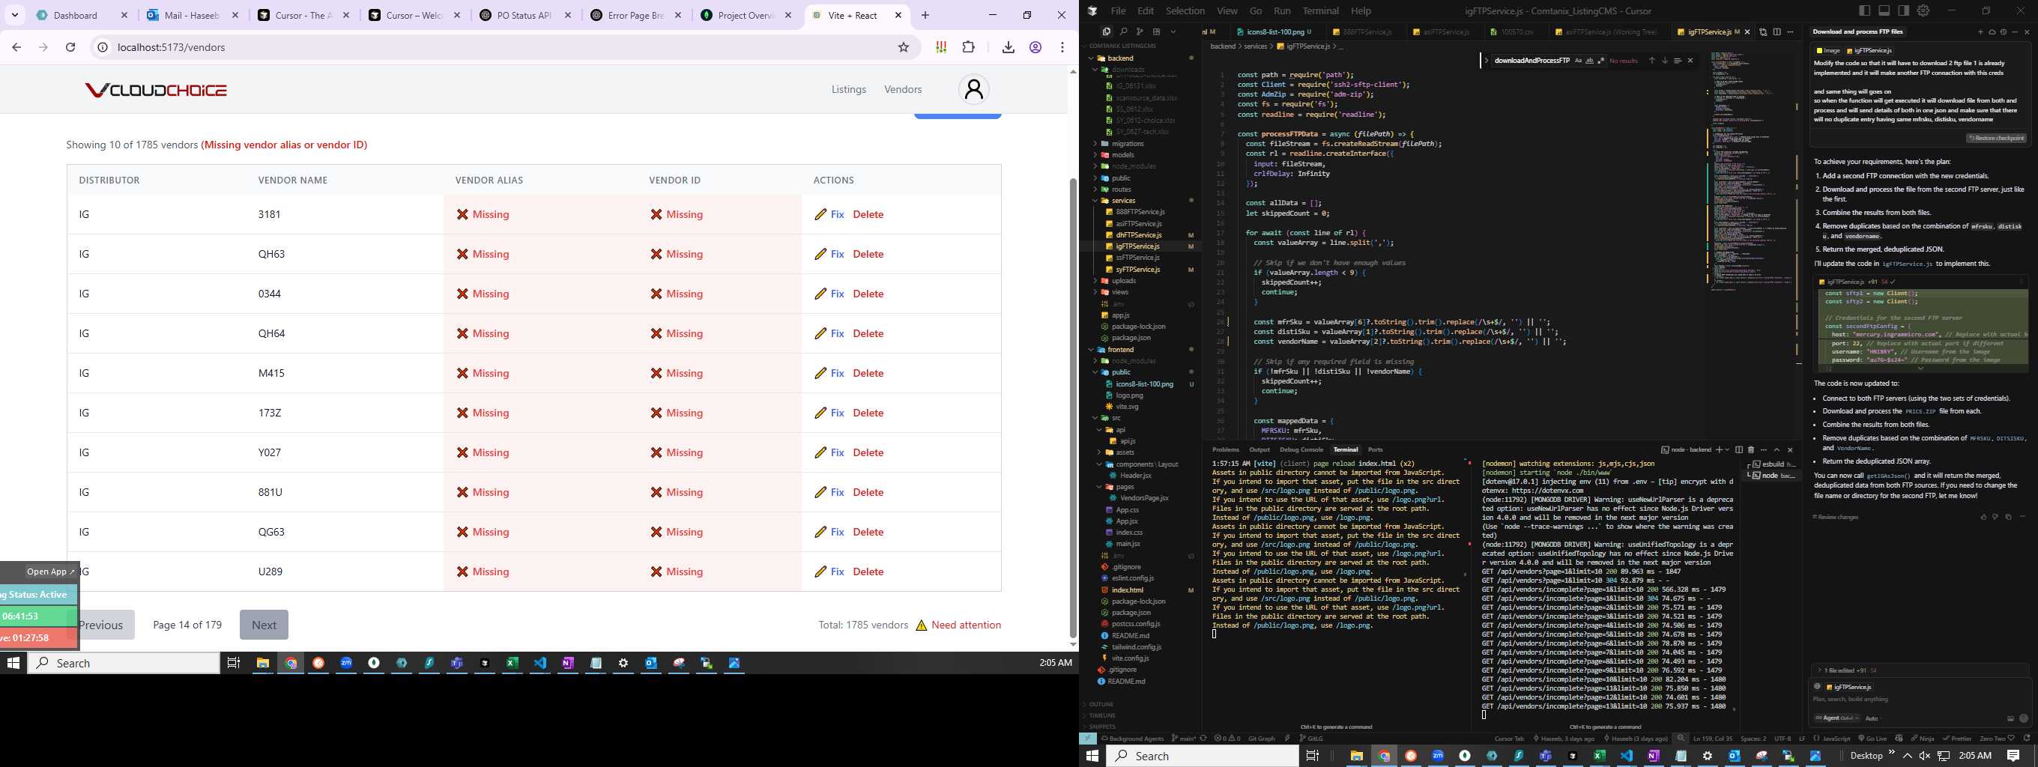The width and height of the screenshot is (2038, 767).
Task: Toggle Use Regular Expression in find widget
Action: coord(1601,61)
